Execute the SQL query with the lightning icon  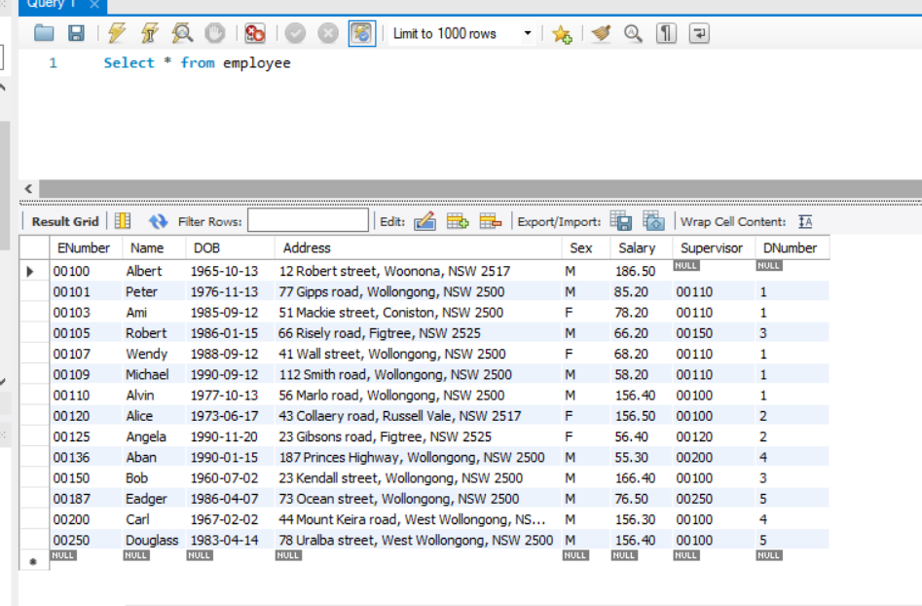pyautogui.click(x=117, y=33)
